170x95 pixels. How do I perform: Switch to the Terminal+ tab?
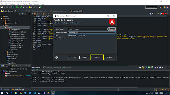[48, 67]
